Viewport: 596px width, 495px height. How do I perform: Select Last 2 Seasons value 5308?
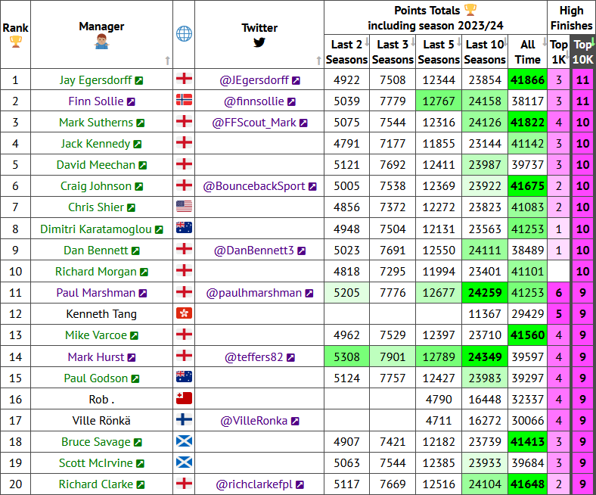click(346, 357)
